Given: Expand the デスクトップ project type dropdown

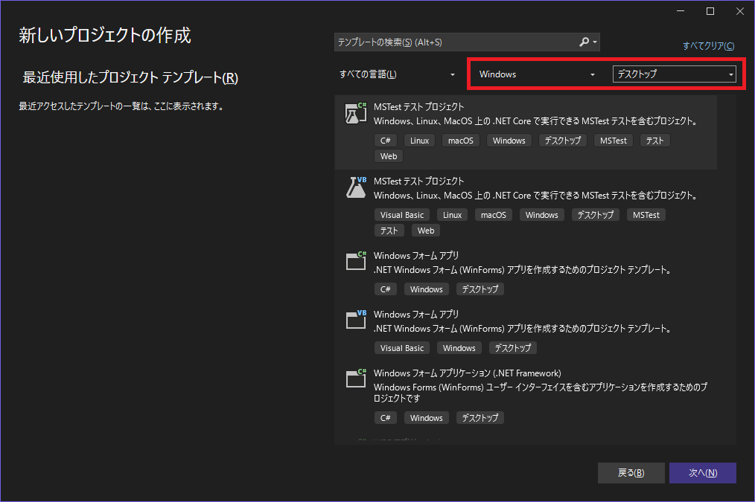Looking at the screenshot, I should [x=674, y=74].
